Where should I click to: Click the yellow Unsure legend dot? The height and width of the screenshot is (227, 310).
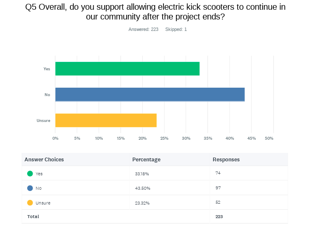click(x=30, y=203)
